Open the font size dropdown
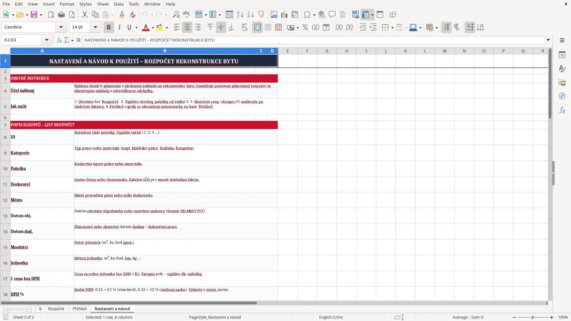 click(x=96, y=28)
